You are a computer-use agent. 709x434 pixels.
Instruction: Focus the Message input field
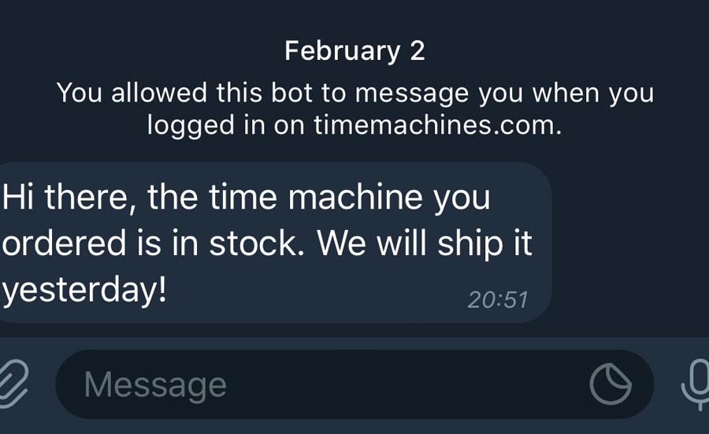354,384
